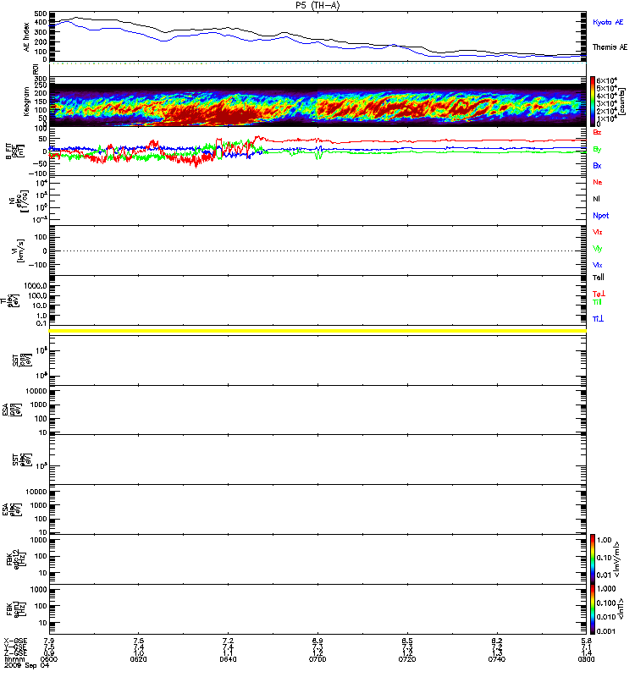Screen dimensions: 635x677
Task: Select the X-GSE position row label
Action: coord(15,641)
